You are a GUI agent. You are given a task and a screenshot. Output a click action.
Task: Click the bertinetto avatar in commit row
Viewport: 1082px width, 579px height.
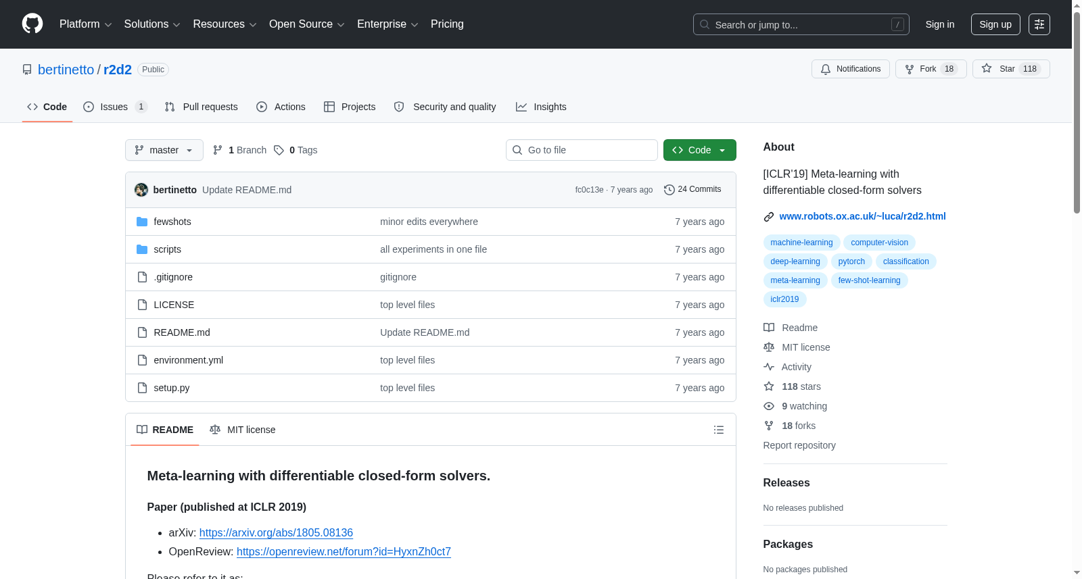[141, 190]
